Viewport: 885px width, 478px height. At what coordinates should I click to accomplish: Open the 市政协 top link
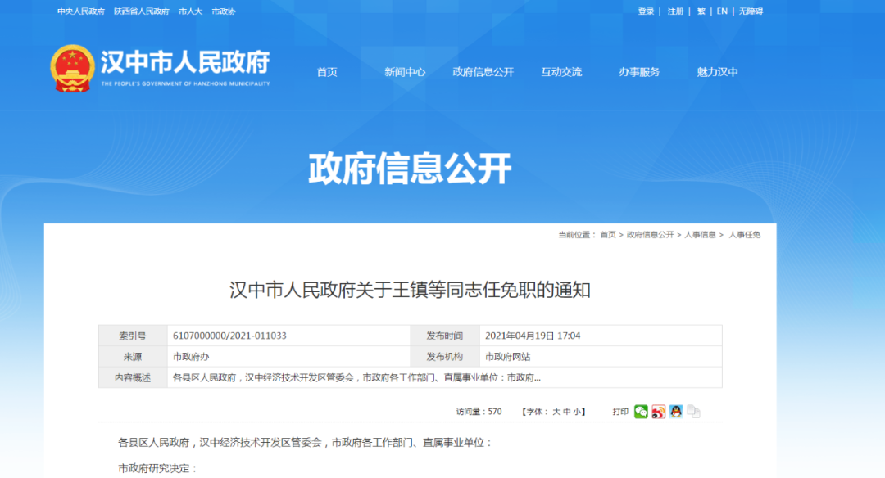[224, 11]
